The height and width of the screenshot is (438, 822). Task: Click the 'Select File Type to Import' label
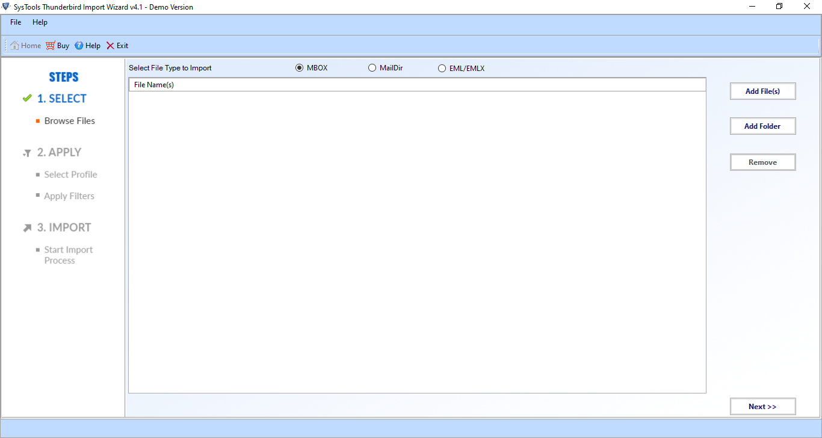coord(170,68)
